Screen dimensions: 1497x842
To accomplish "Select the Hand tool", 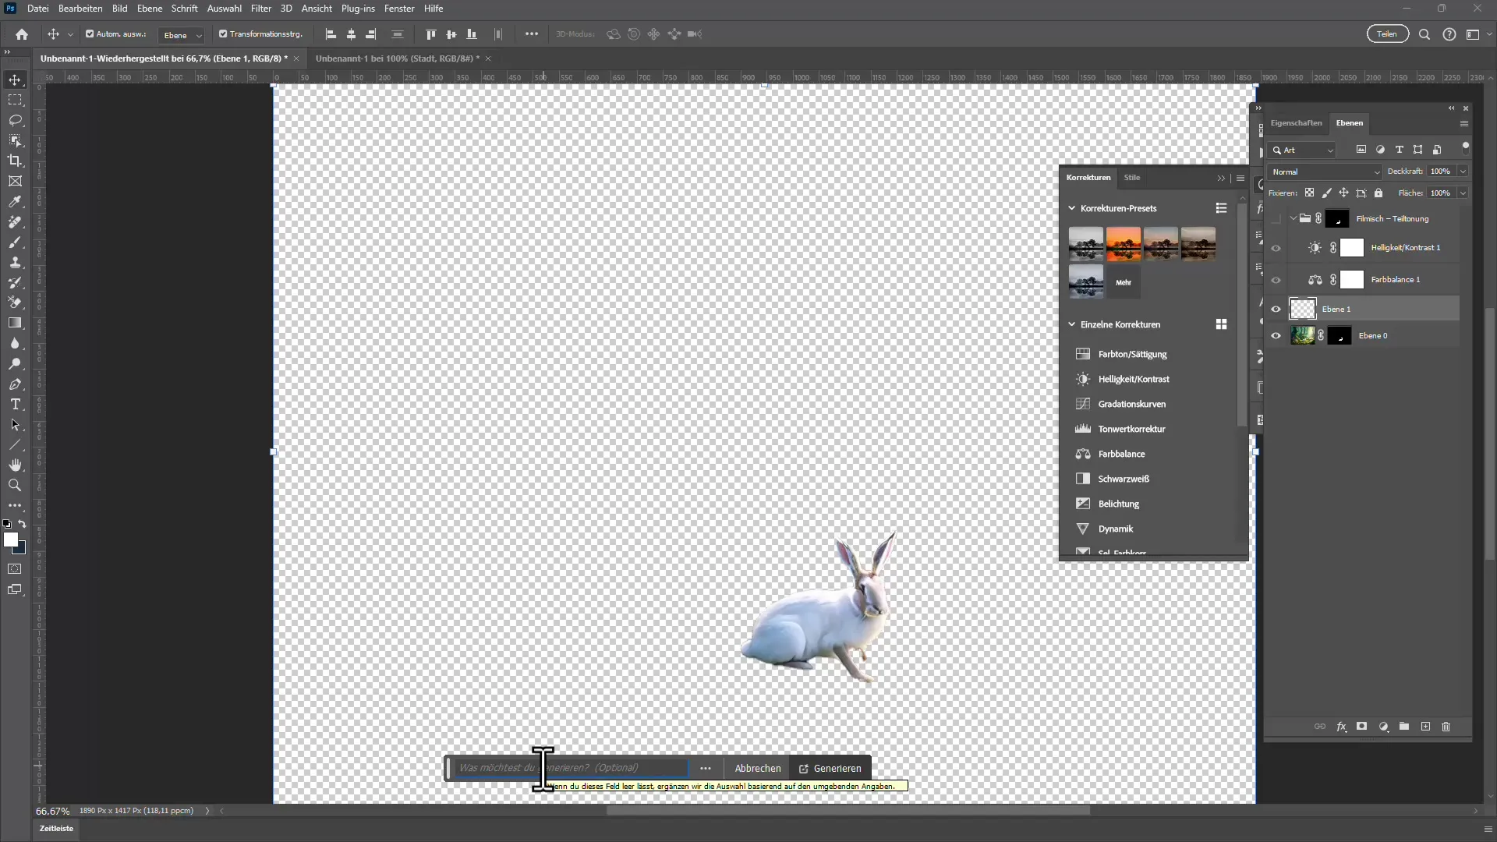I will pyautogui.click(x=16, y=465).
